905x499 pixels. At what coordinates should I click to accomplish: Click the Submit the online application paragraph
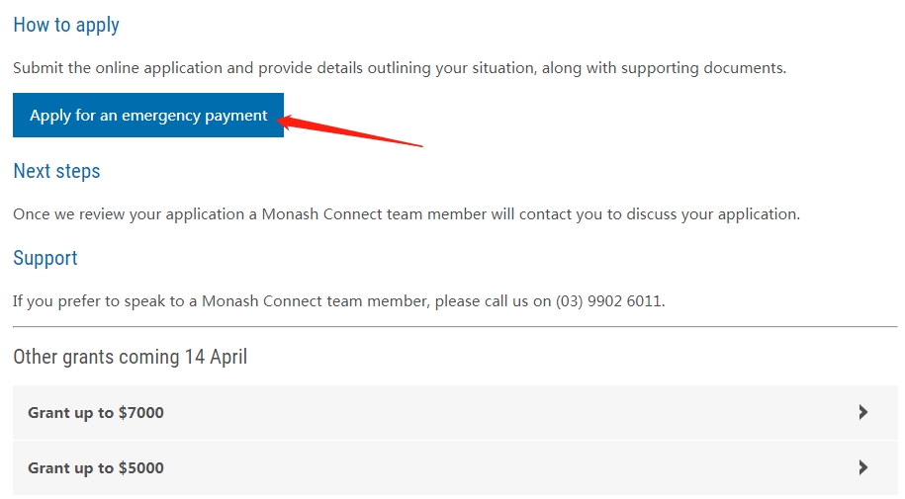click(x=400, y=68)
